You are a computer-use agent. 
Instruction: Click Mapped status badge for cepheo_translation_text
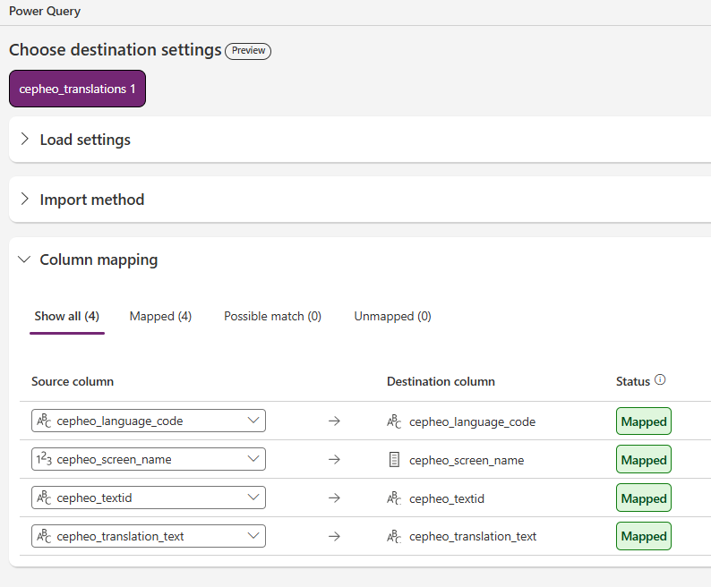pyautogui.click(x=643, y=536)
